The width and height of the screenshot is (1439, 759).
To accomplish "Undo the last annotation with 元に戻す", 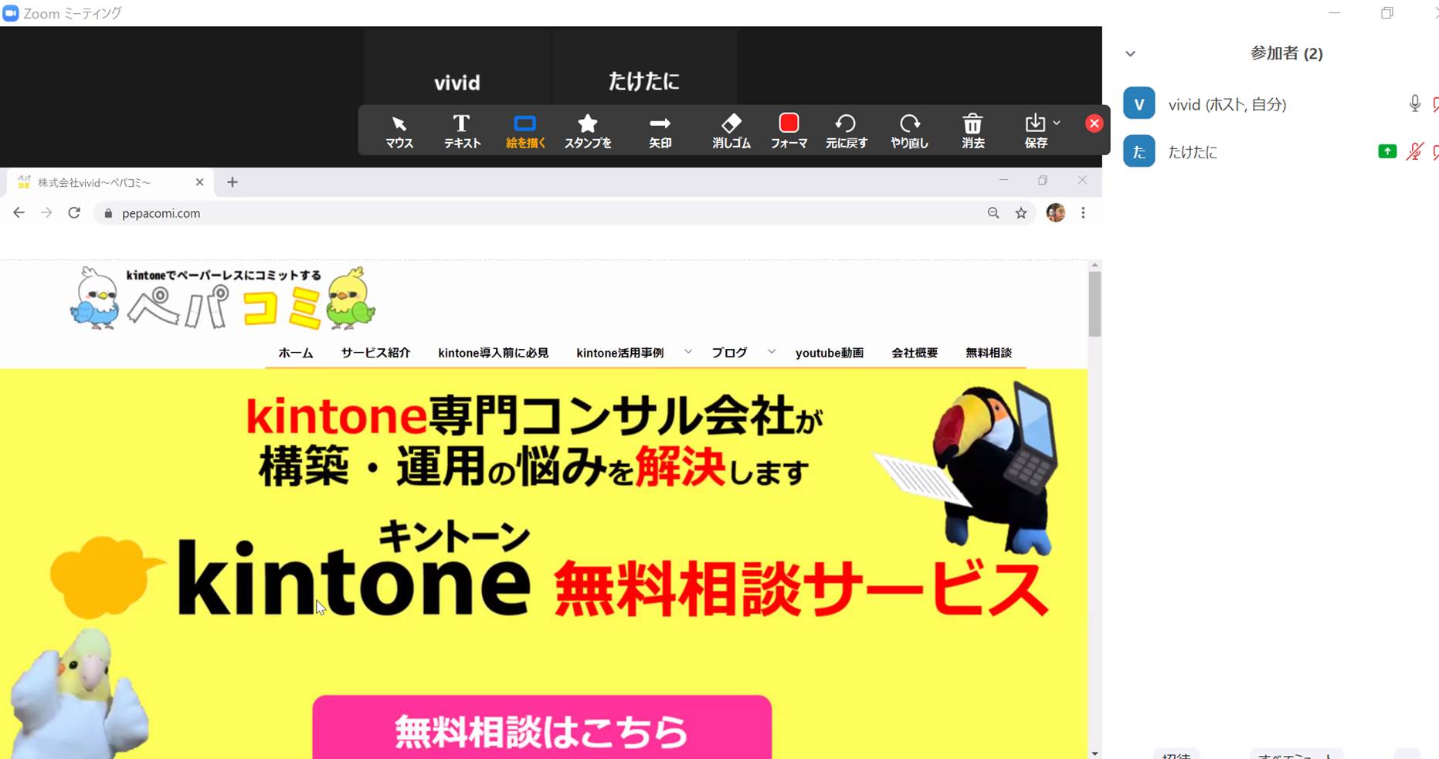I will 847,130.
